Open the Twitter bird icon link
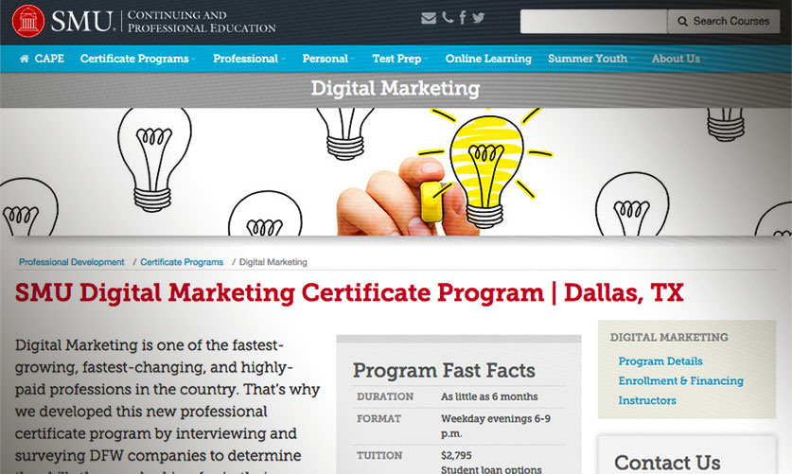This screenshot has height=474, width=792. coord(479,18)
